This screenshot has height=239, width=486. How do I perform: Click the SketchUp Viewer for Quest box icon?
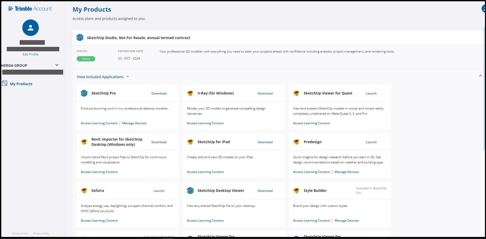click(x=296, y=93)
